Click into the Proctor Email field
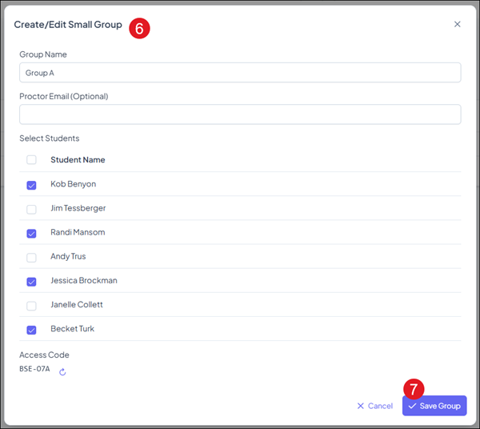The width and height of the screenshot is (480, 429). coord(240,114)
